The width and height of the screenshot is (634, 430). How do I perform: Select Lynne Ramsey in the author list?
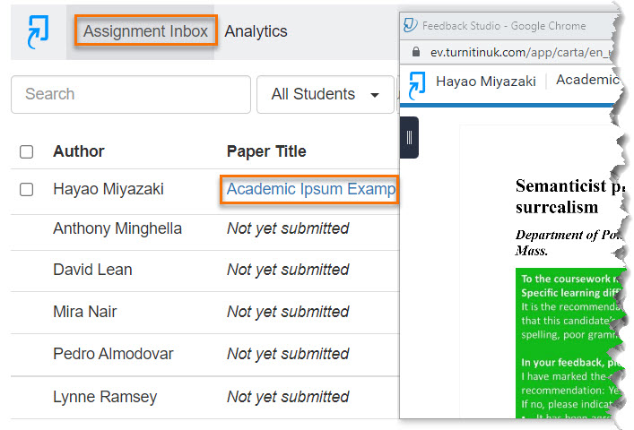(x=105, y=396)
